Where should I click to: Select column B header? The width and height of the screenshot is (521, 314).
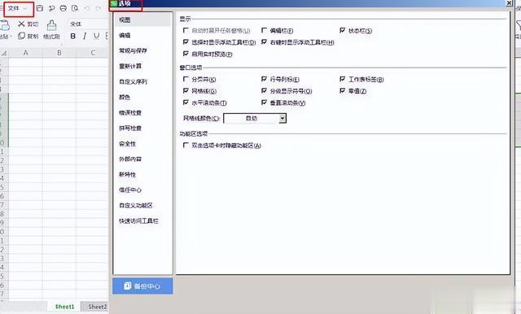(59, 53)
